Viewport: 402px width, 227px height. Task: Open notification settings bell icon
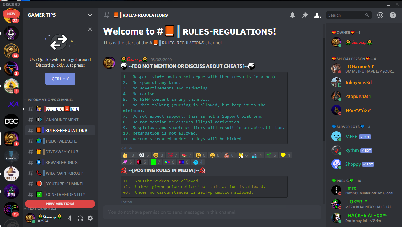tap(292, 15)
